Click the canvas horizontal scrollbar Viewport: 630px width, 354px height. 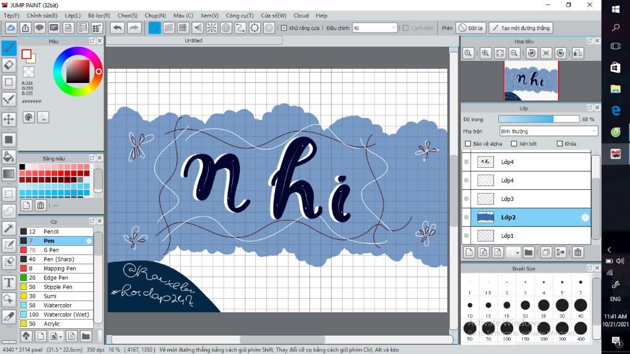[282, 339]
